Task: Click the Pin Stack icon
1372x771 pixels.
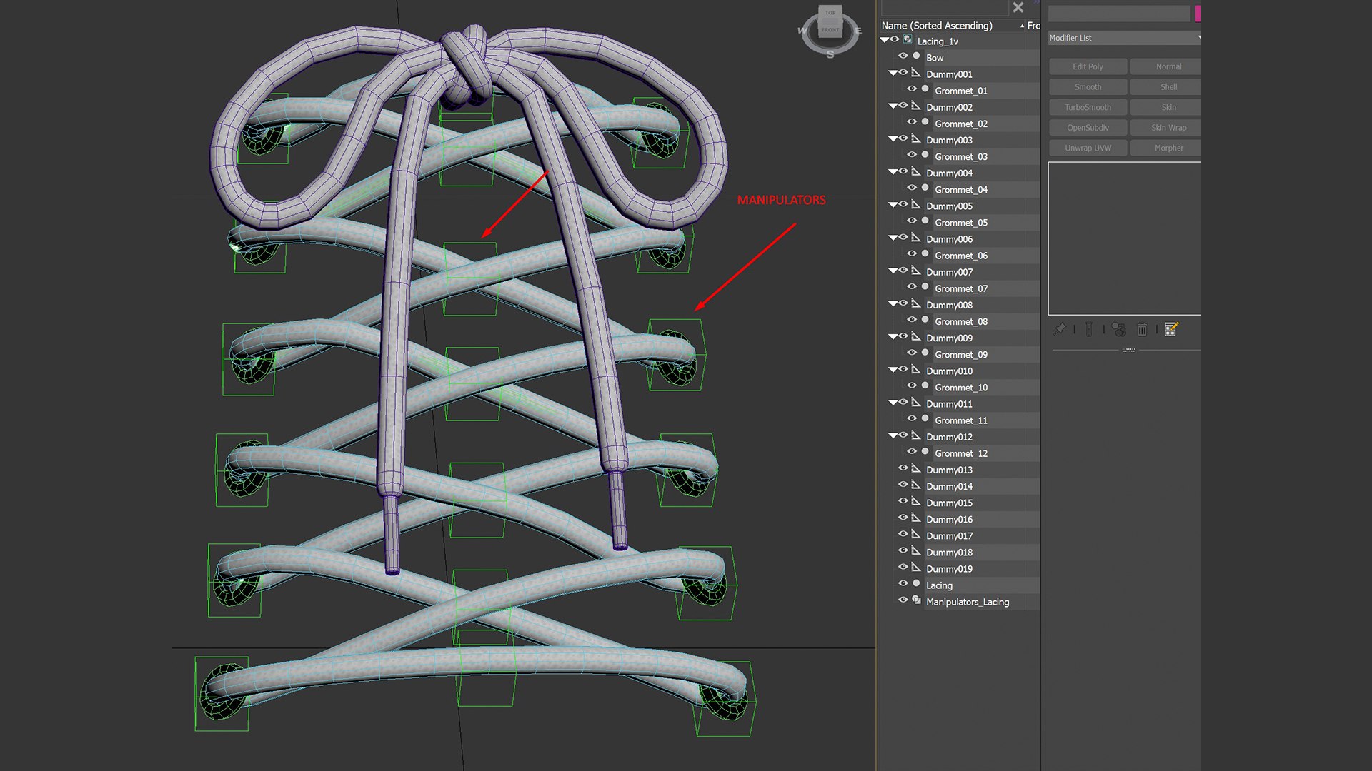Action: click(x=1060, y=329)
